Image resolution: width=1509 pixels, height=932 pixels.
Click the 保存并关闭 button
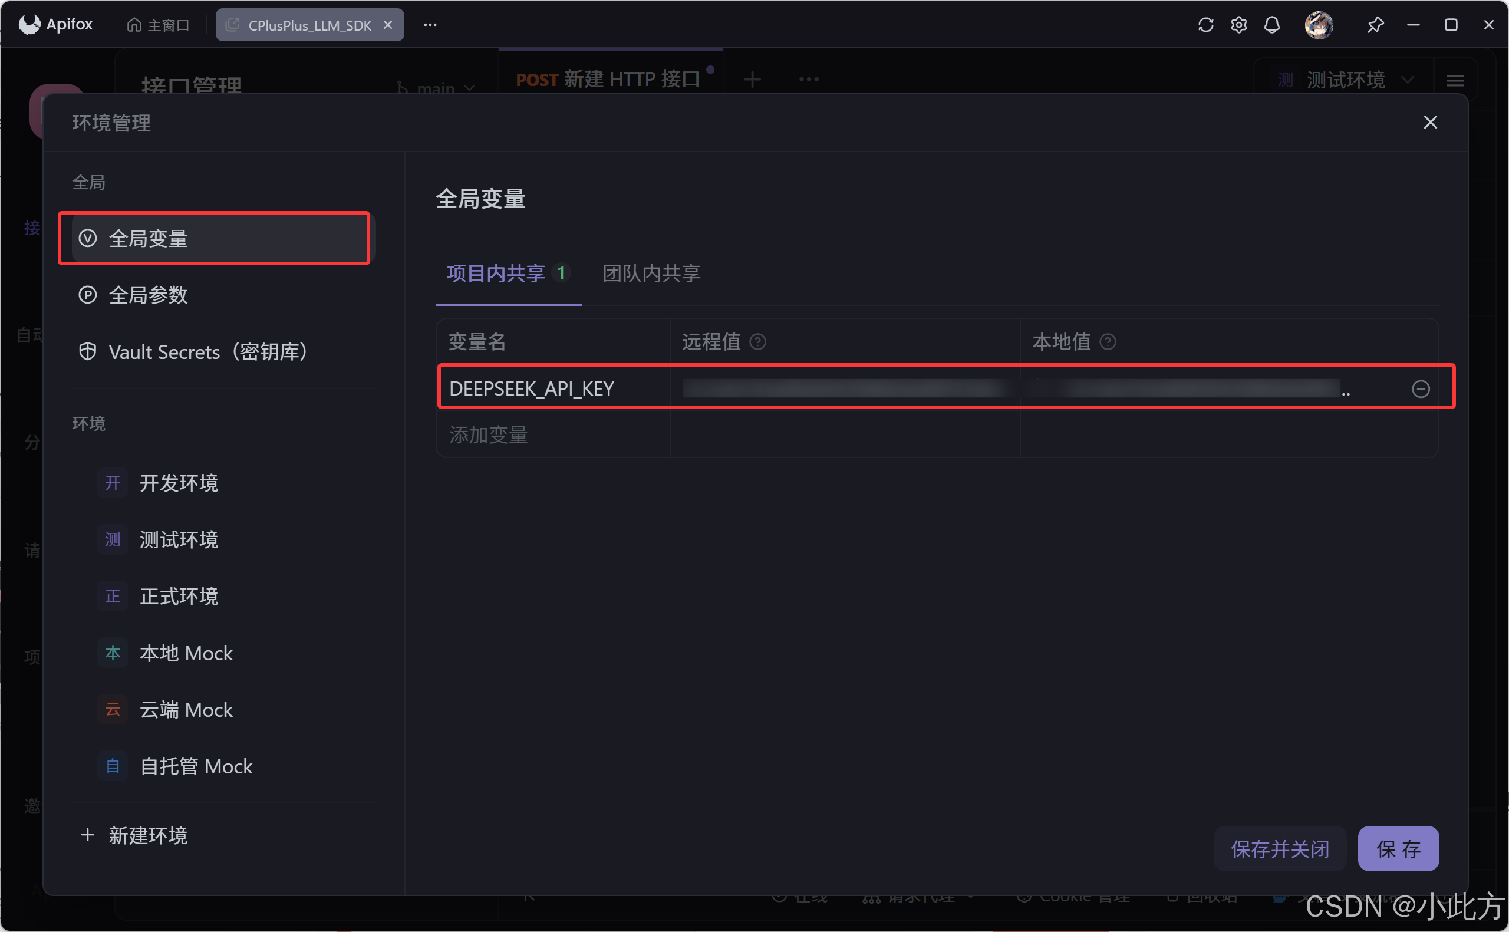click(x=1280, y=848)
